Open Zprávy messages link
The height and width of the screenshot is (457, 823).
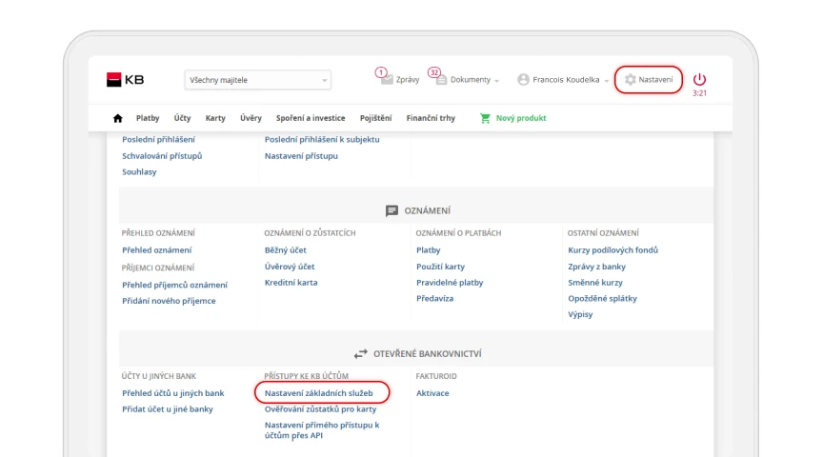point(408,80)
